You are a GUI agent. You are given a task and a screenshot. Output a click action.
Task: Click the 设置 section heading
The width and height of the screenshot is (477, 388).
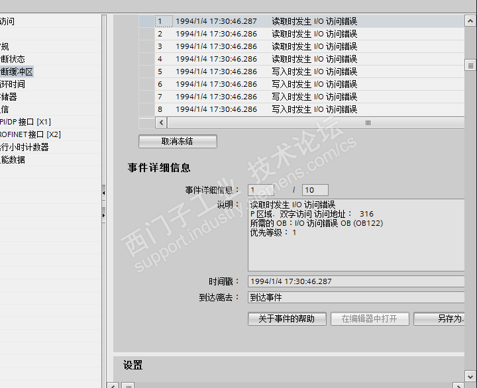tap(133, 365)
